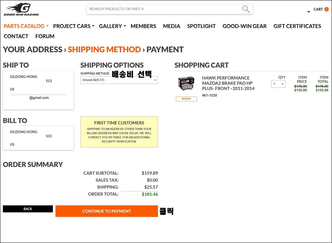Click the sales tax $0.00 value

[x=152, y=180]
